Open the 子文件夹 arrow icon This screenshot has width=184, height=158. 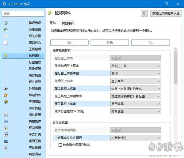[x=6, y=134]
